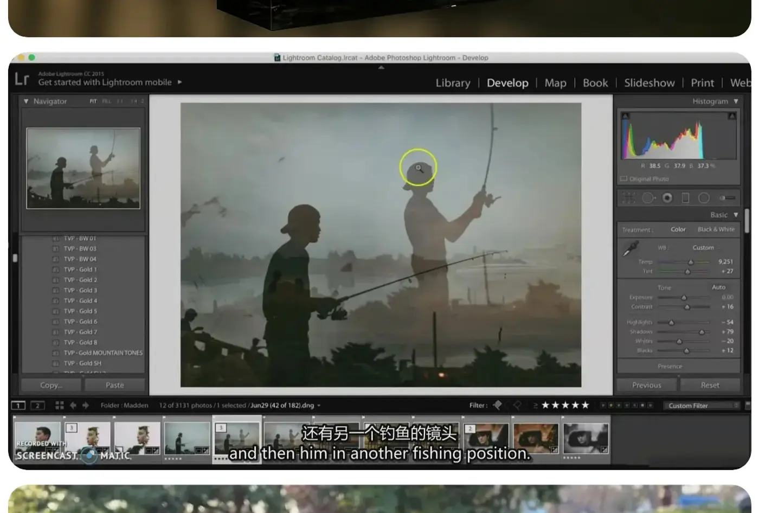The height and width of the screenshot is (513, 759).
Task: Click the play arrow beside Lightroom mobile
Action: [x=179, y=82]
